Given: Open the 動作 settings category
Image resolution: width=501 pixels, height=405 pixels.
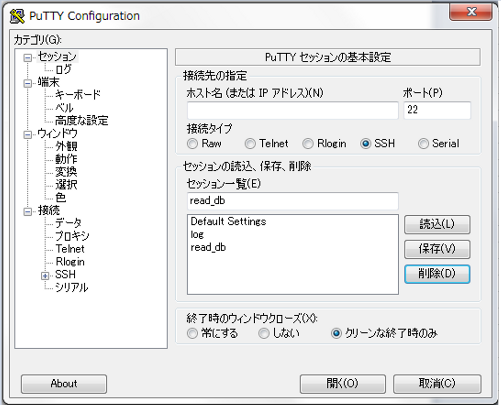Looking at the screenshot, I should (x=66, y=159).
